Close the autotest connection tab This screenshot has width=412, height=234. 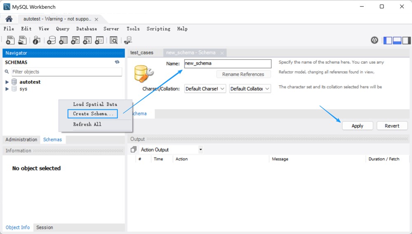point(96,19)
